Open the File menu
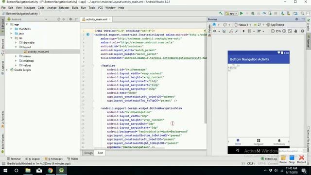 3,8
